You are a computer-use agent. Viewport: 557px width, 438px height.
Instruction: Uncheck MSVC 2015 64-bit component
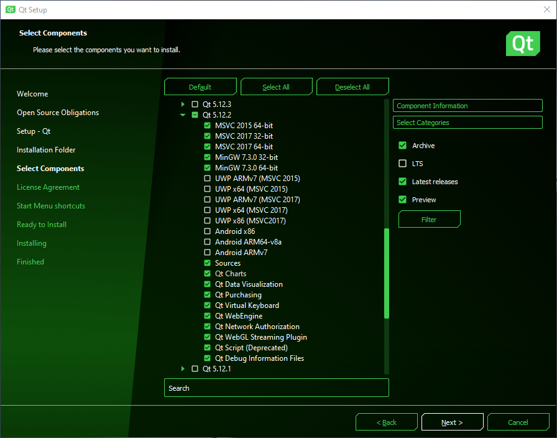tap(208, 126)
